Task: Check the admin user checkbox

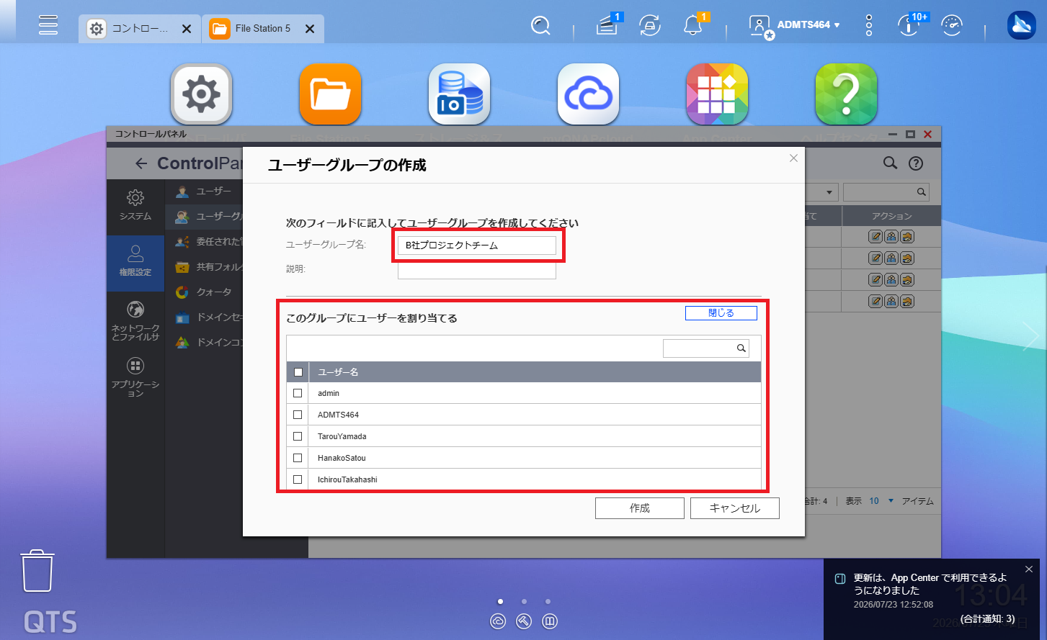Action: point(298,393)
